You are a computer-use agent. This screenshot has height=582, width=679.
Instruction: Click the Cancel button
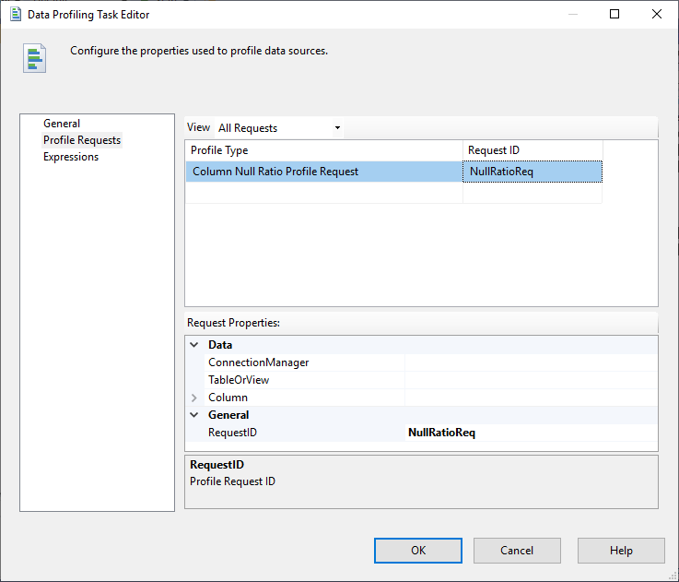[517, 551]
